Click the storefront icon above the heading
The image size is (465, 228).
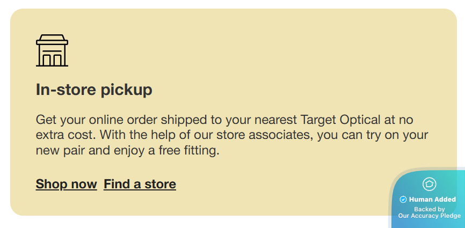[x=52, y=51]
